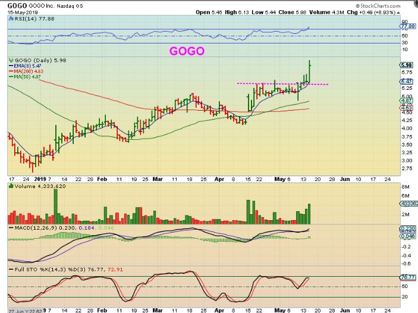The height and width of the screenshot is (313, 418).
Task: Open the StockCharts.com copyright link
Action: [x=378, y=5]
